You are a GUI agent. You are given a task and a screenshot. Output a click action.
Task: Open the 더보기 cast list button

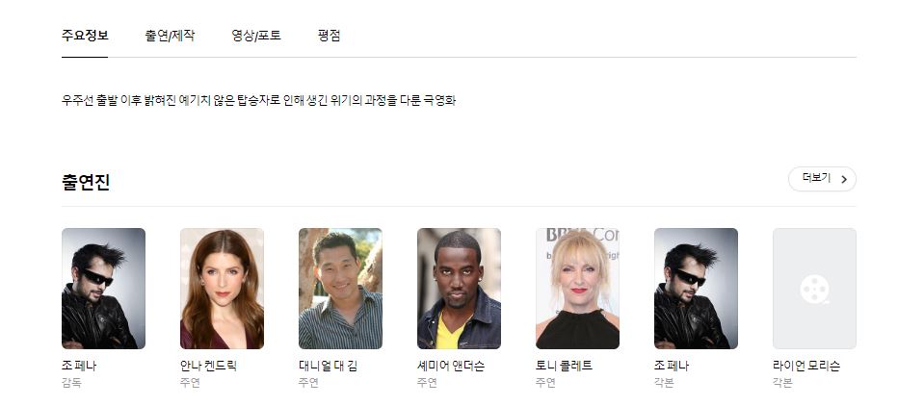pos(822,179)
